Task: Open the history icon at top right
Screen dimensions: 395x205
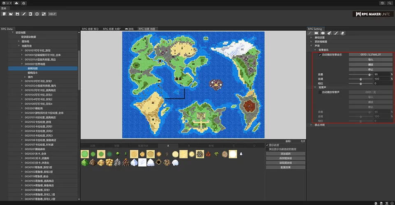Action: (x=383, y=3)
